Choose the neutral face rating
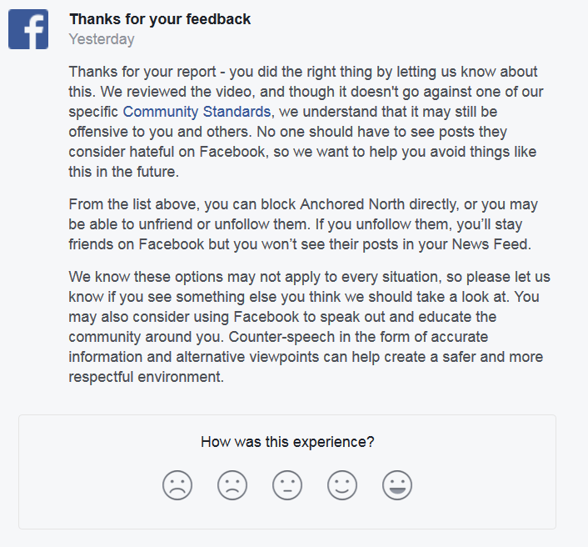 tap(287, 485)
